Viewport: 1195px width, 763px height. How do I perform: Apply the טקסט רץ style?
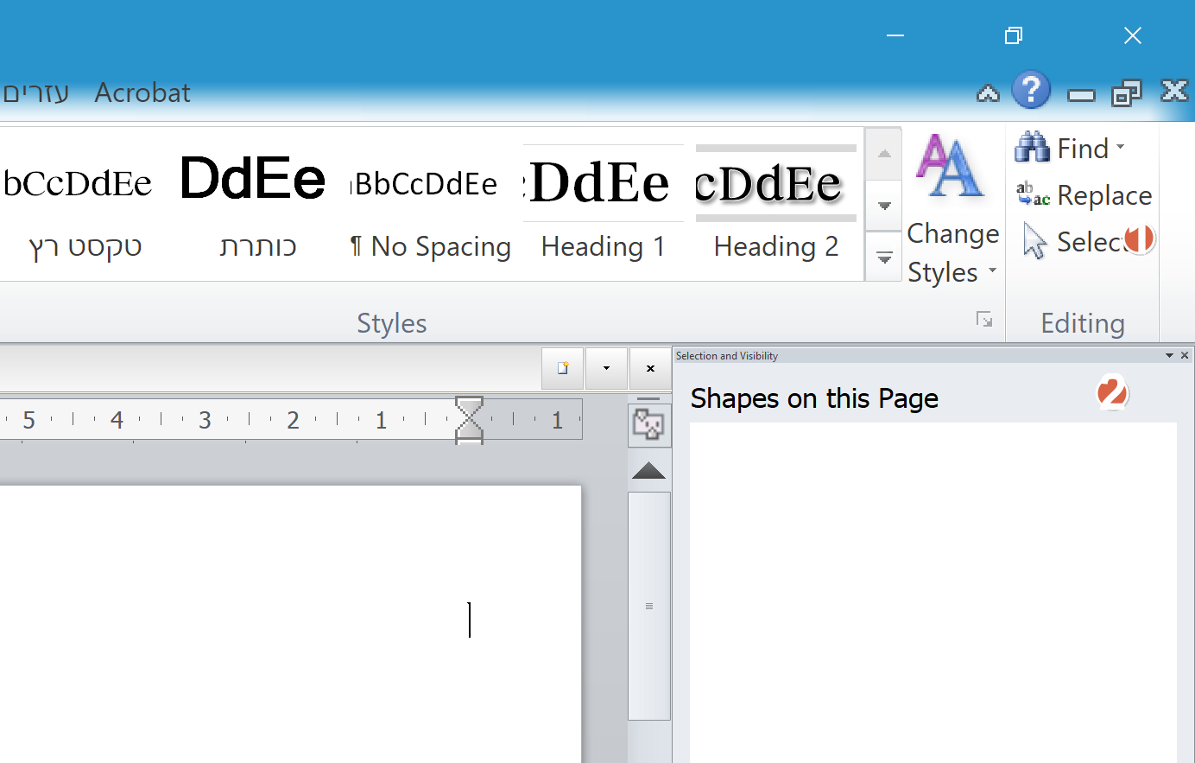(x=85, y=205)
